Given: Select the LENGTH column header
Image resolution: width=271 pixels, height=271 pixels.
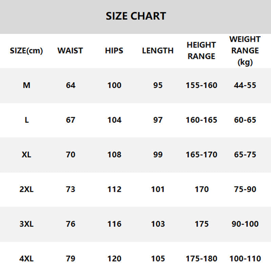Looking at the screenshot, I should [x=158, y=51].
